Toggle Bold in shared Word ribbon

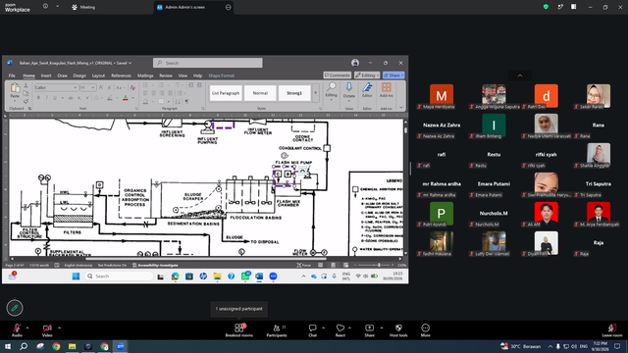pos(38,98)
